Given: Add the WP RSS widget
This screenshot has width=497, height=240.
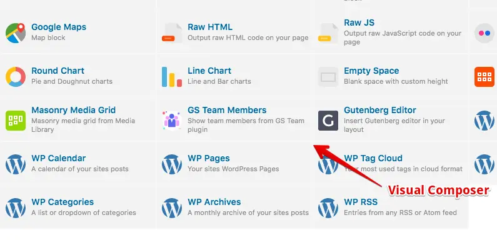Looking at the screenshot, I should pos(360,202).
